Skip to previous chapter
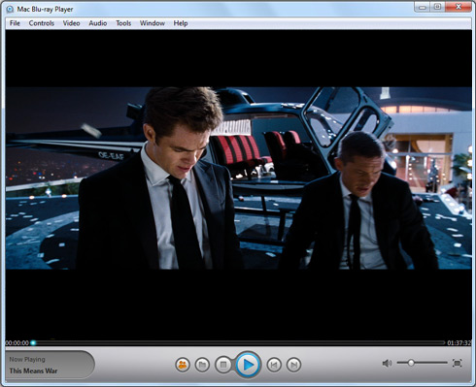Image resolution: width=476 pixels, height=387 pixels. [x=274, y=365]
